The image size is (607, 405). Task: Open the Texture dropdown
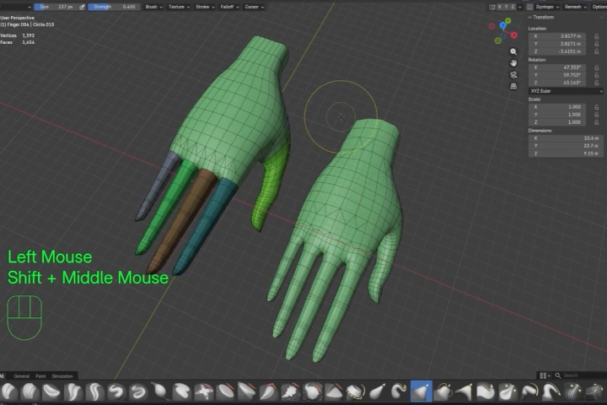click(x=179, y=7)
